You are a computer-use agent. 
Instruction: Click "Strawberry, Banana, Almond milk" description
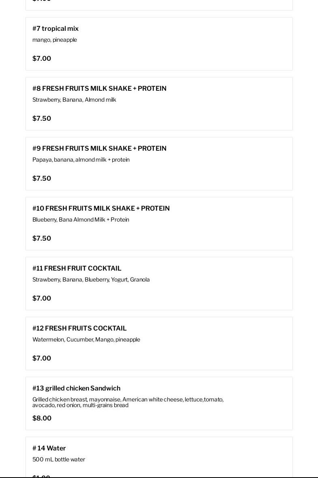tap(74, 100)
